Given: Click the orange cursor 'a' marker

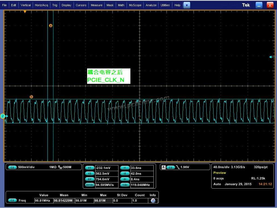Looking at the screenshot, I should (51, 26).
